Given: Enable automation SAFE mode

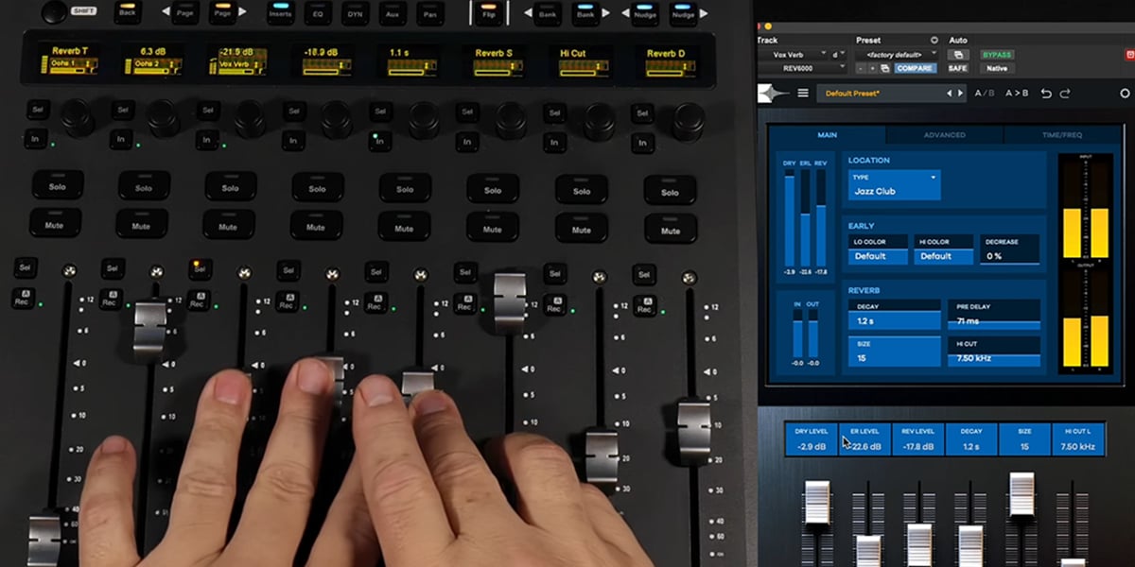Looking at the screenshot, I should coord(958,69).
